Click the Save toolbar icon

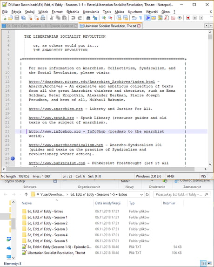click(x=17, y=18)
